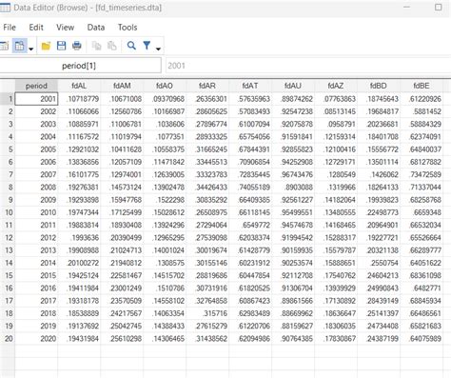This screenshot has width=451, height=378.
Task: Click fdBE value .5881452
Action: click(x=422, y=111)
